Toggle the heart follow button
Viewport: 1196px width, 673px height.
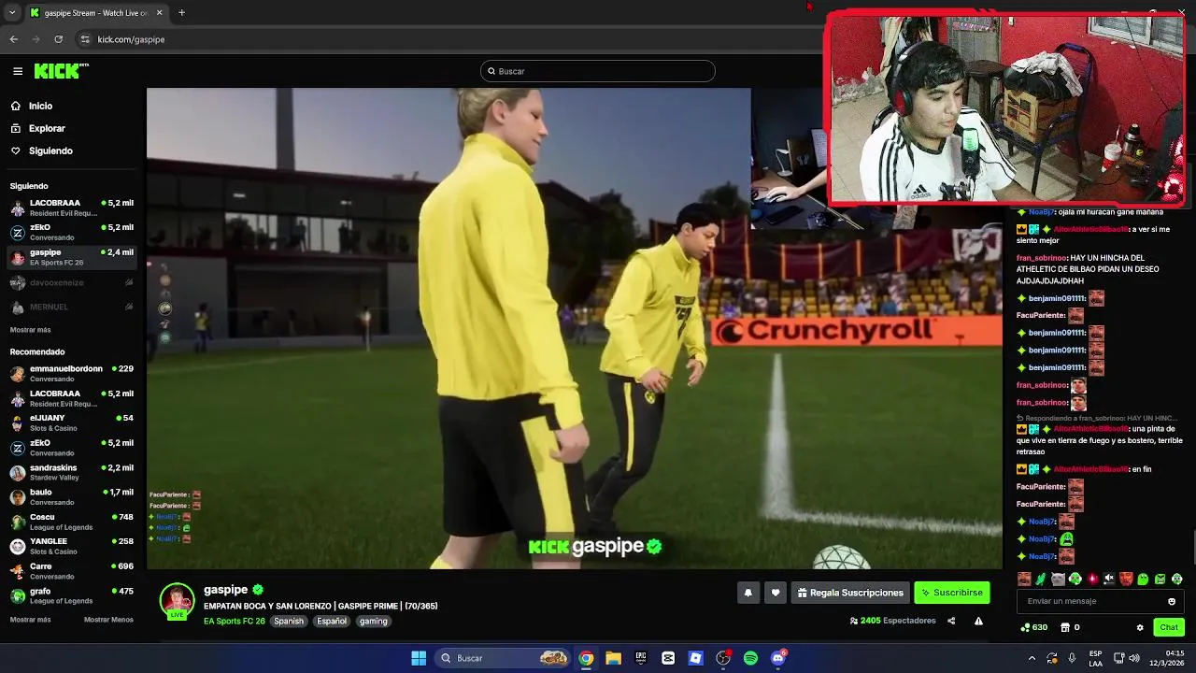[775, 593]
